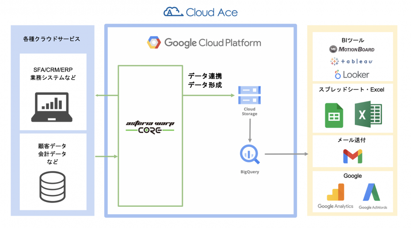Viewport: 411px width, 228px height.
Task: Click the Looker logo
Action: coord(352,75)
